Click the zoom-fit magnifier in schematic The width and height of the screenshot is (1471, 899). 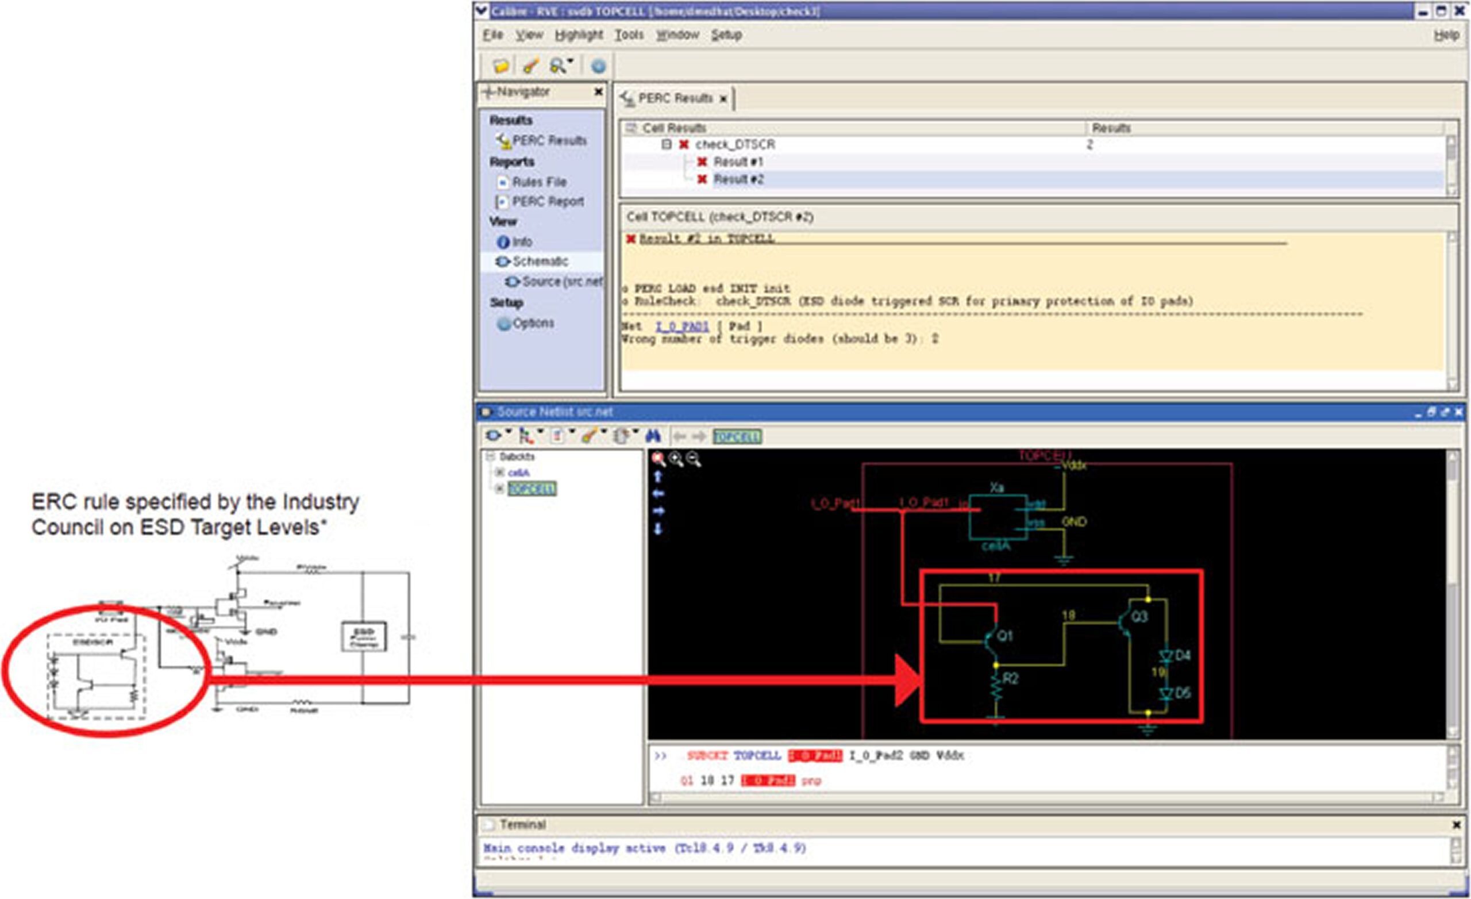click(659, 459)
